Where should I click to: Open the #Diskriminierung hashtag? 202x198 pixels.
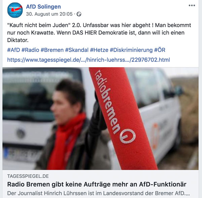click(131, 50)
